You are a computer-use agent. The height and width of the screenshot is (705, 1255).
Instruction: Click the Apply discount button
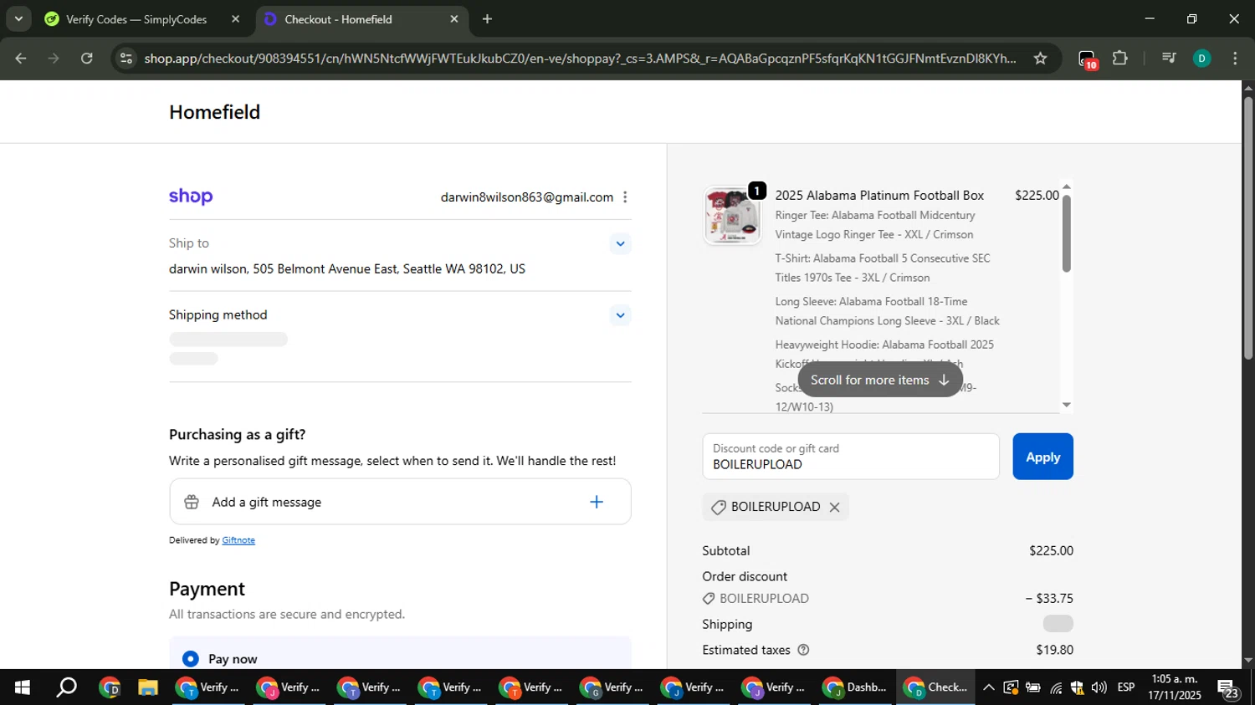(x=1042, y=457)
